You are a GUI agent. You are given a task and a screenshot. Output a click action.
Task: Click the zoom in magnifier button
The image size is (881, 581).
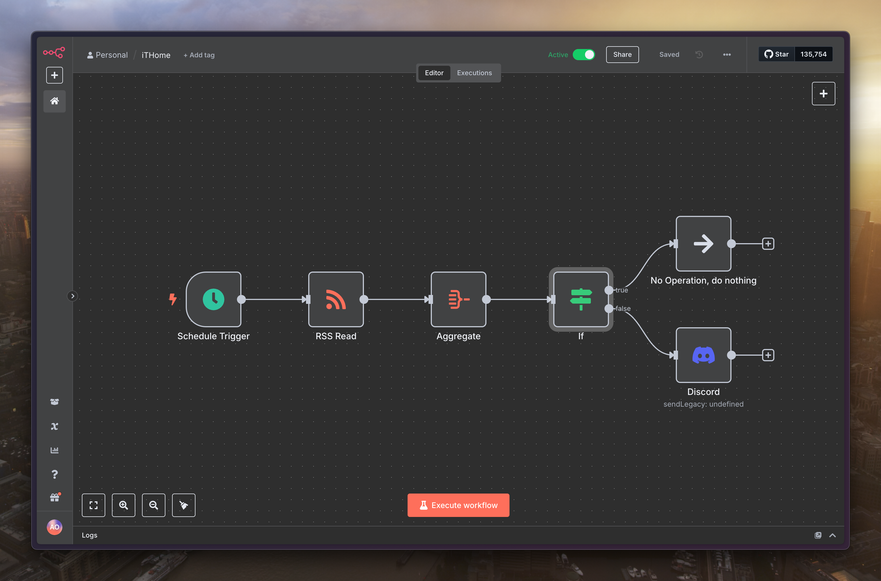pos(123,505)
